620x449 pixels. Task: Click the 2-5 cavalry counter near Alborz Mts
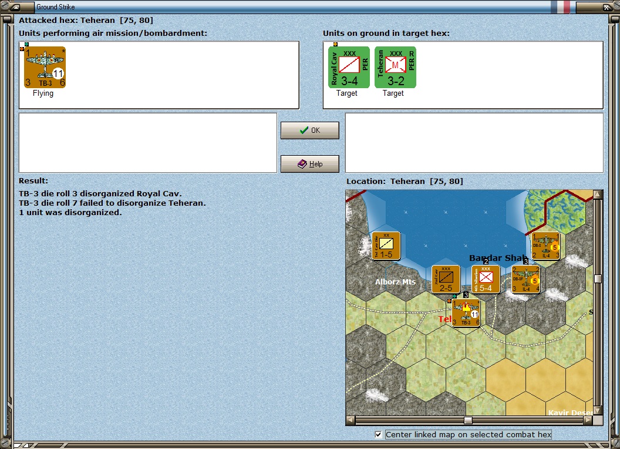(x=446, y=279)
